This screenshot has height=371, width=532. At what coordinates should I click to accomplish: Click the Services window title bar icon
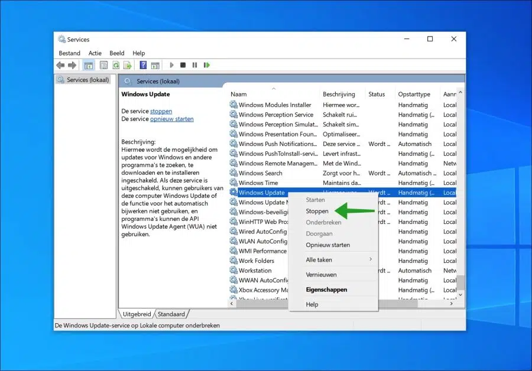point(61,40)
